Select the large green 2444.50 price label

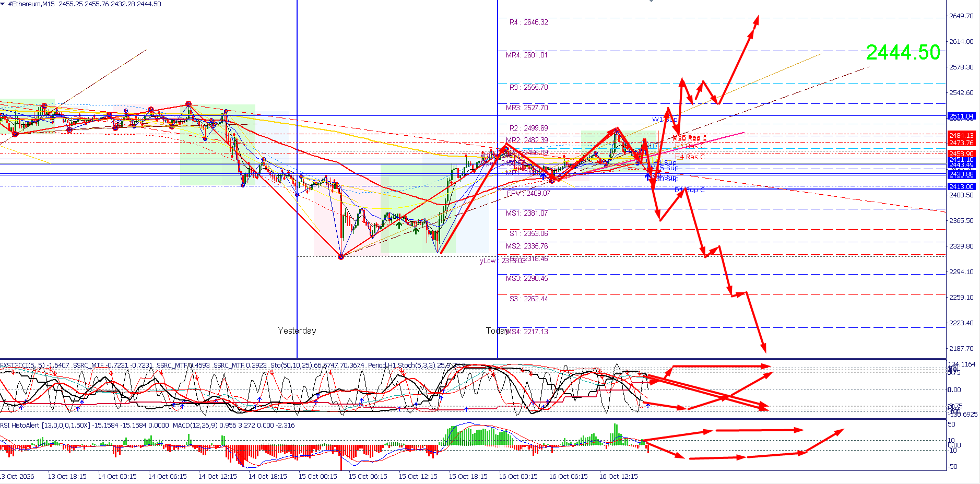pos(903,52)
